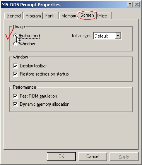Viewport: 142px width, 165px height.
Task: Toggle the Display toolbar checkbox
Action: point(15,66)
